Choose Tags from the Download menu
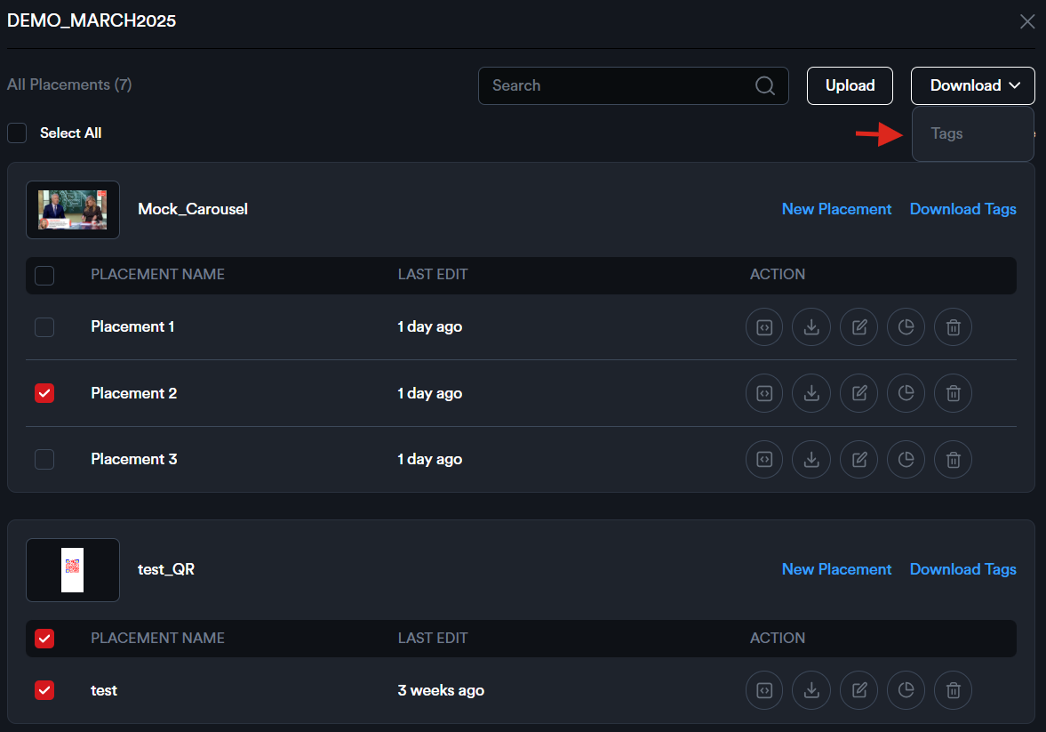The image size is (1046, 732). coord(947,134)
